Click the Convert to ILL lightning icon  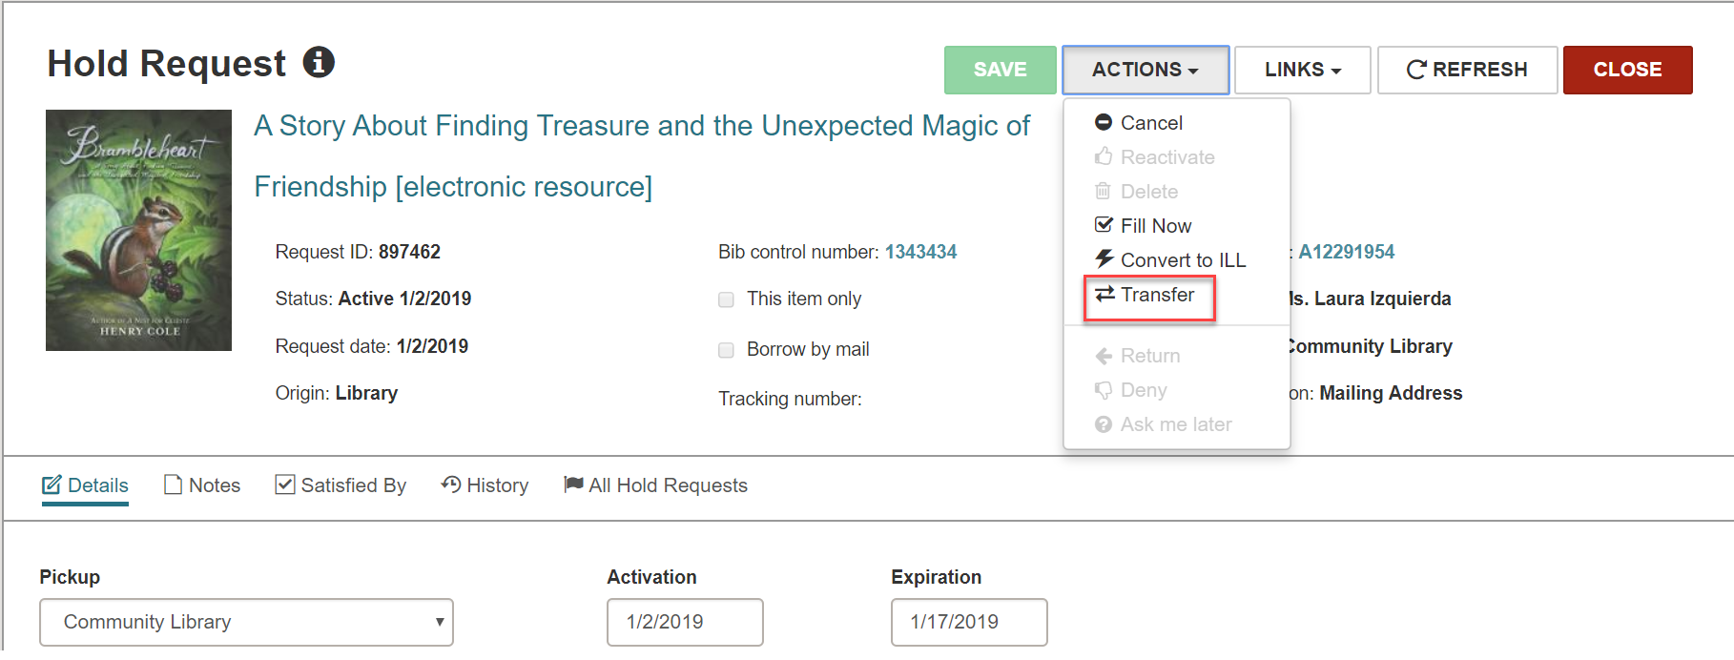[1104, 258]
